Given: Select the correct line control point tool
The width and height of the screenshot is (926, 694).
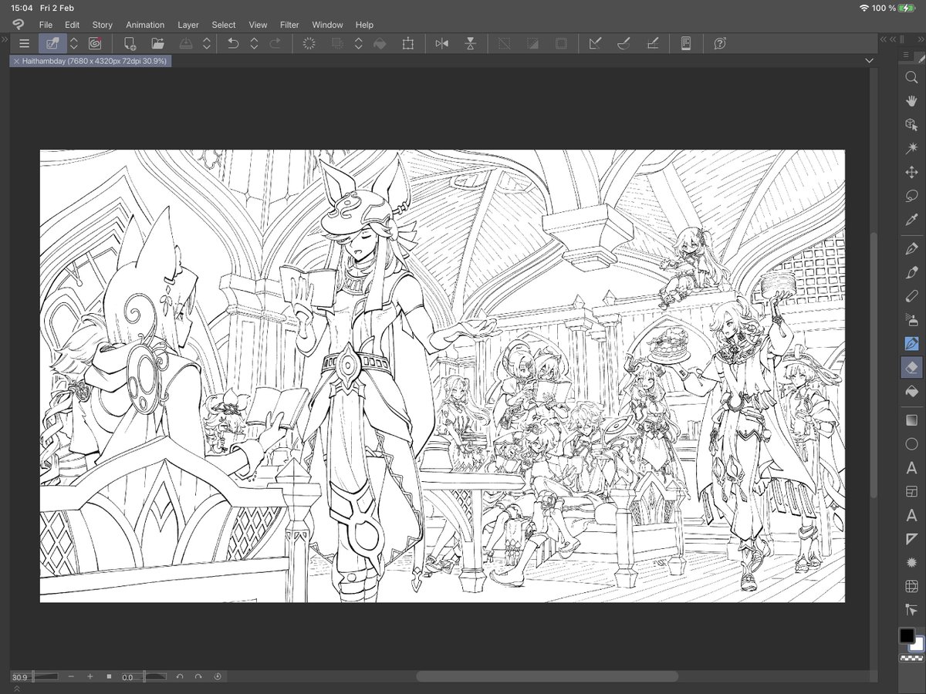Looking at the screenshot, I should click(x=911, y=610).
